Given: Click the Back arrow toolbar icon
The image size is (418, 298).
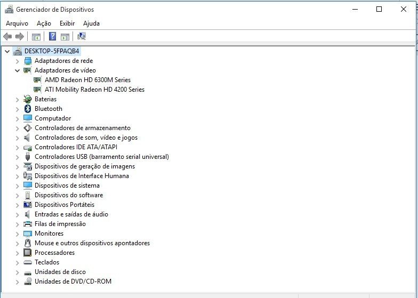Looking at the screenshot, I should click(7, 36).
